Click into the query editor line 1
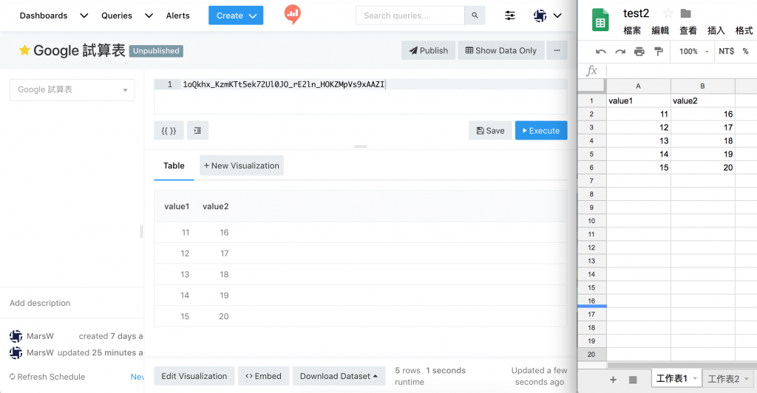Viewport: 757px width, 393px height. pos(360,84)
